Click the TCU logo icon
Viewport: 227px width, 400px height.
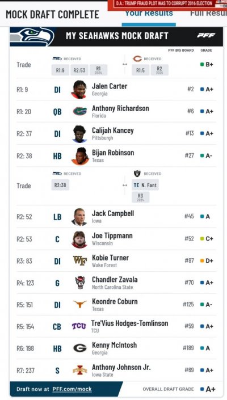(79, 326)
